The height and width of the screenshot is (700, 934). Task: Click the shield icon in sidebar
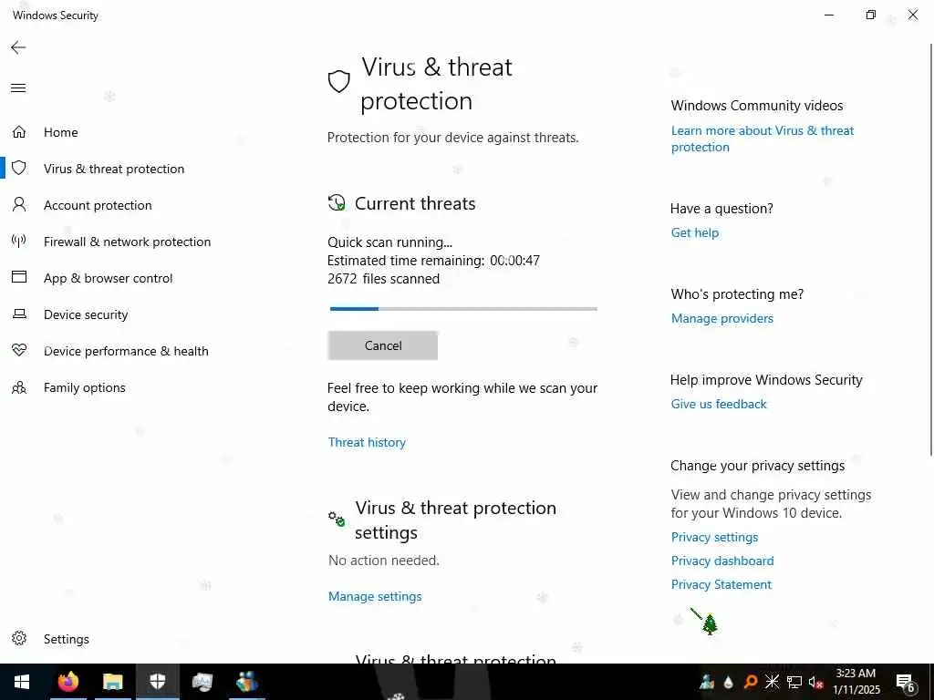(x=19, y=168)
